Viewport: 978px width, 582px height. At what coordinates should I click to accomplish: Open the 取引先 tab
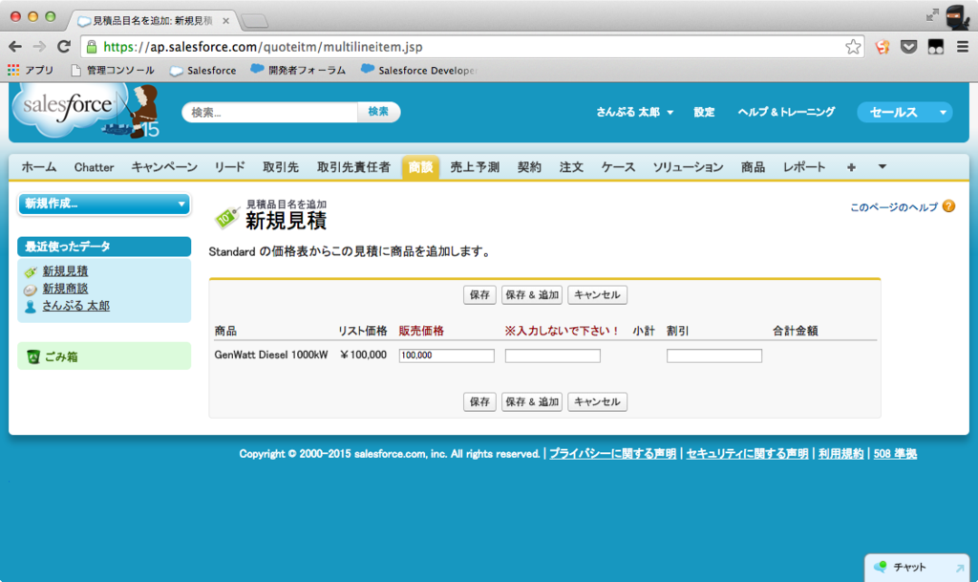coord(281,167)
